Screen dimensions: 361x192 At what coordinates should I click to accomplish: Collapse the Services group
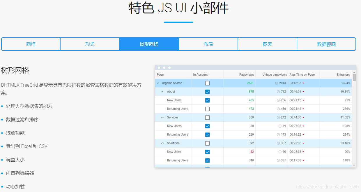pos(162,117)
